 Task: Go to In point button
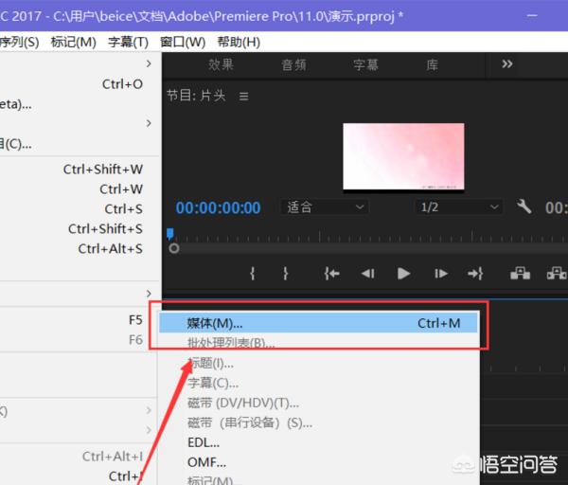click(x=332, y=274)
